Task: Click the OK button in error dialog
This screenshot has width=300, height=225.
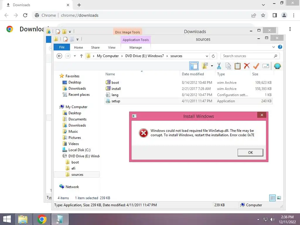Action: click(x=250, y=152)
